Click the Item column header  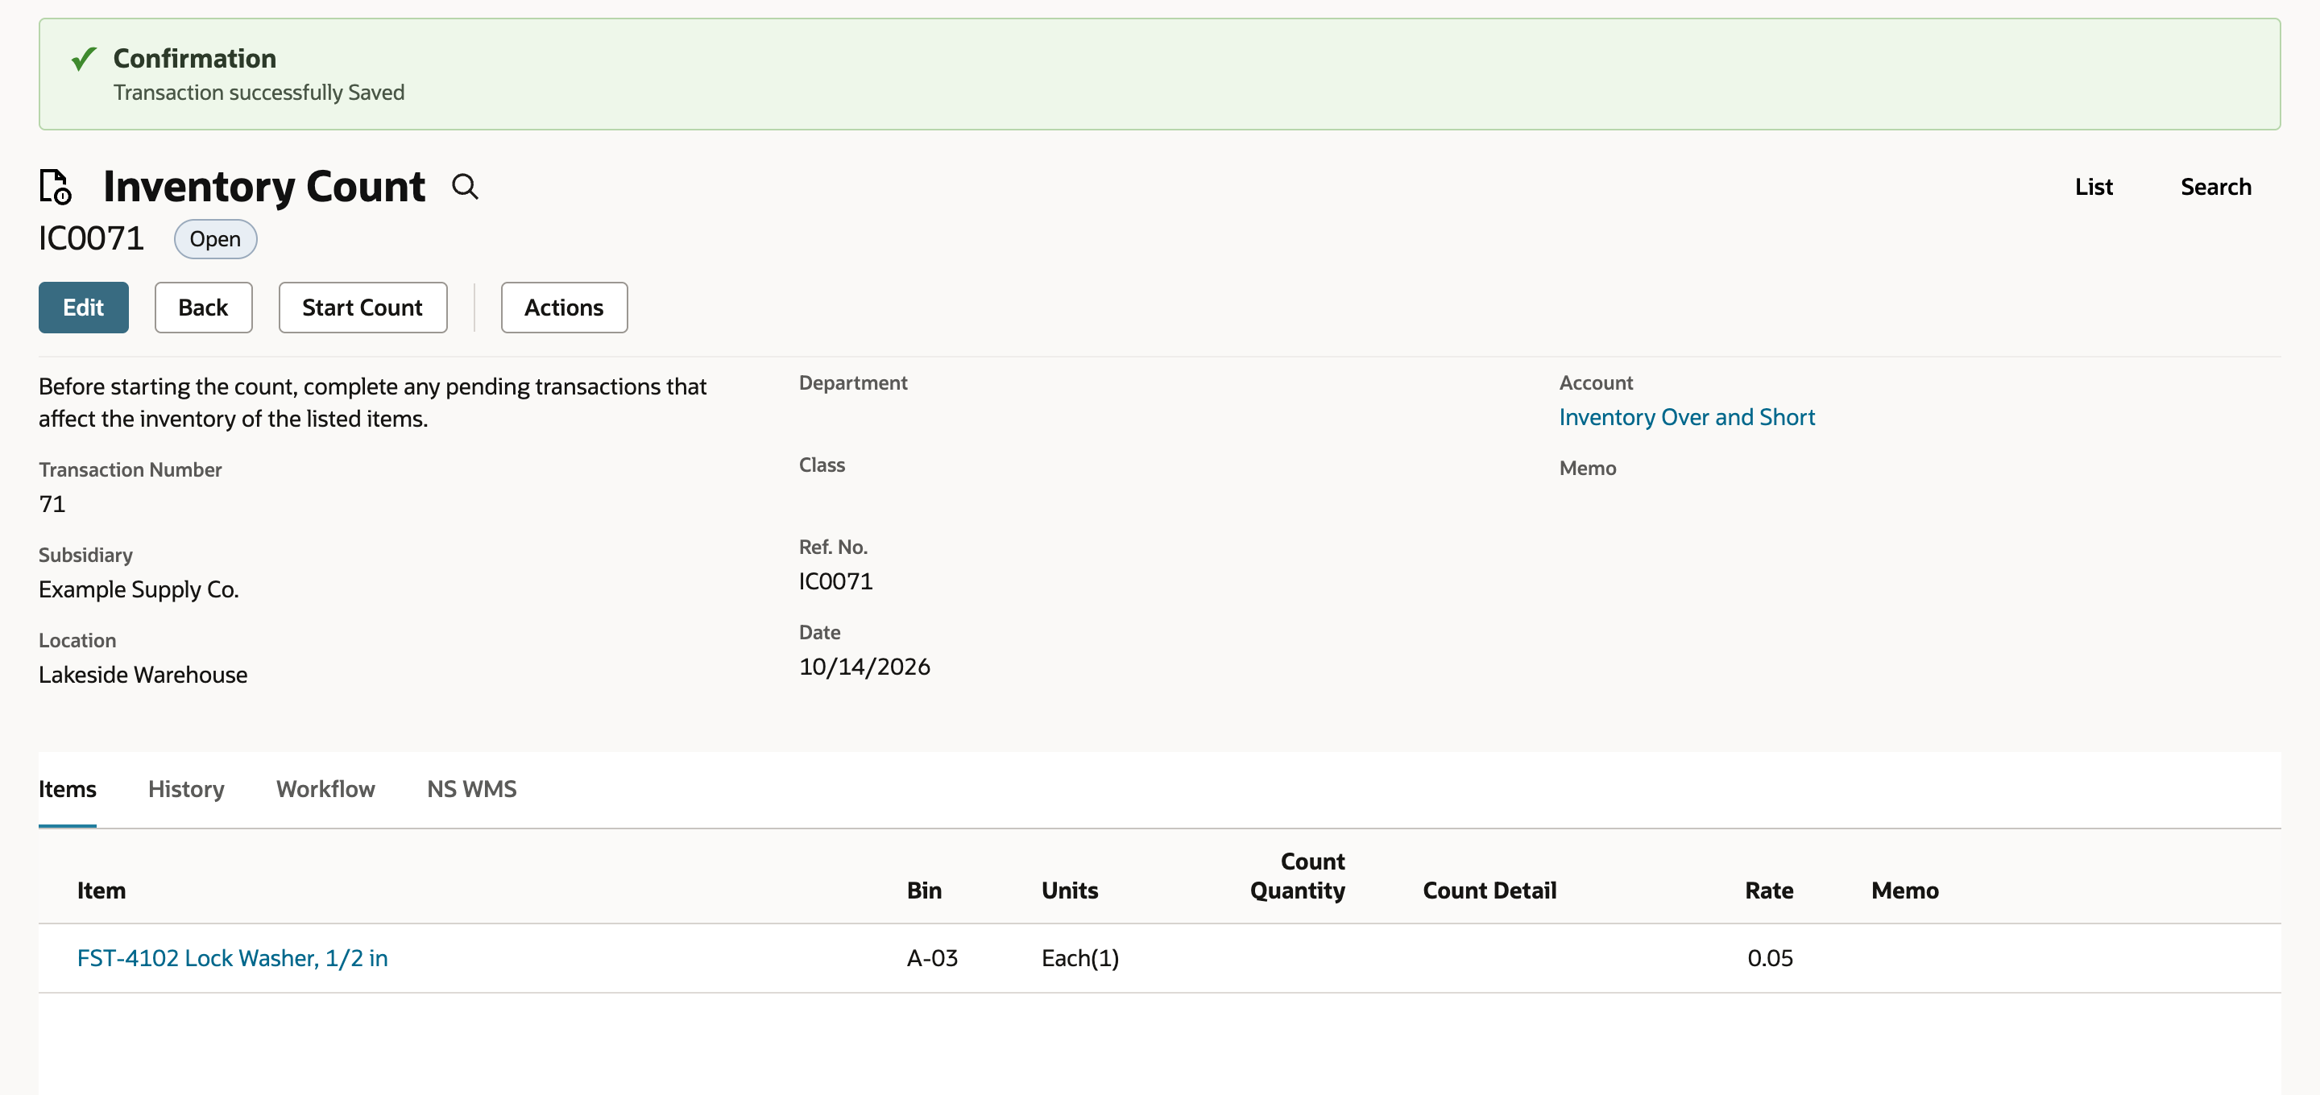point(101,890)
